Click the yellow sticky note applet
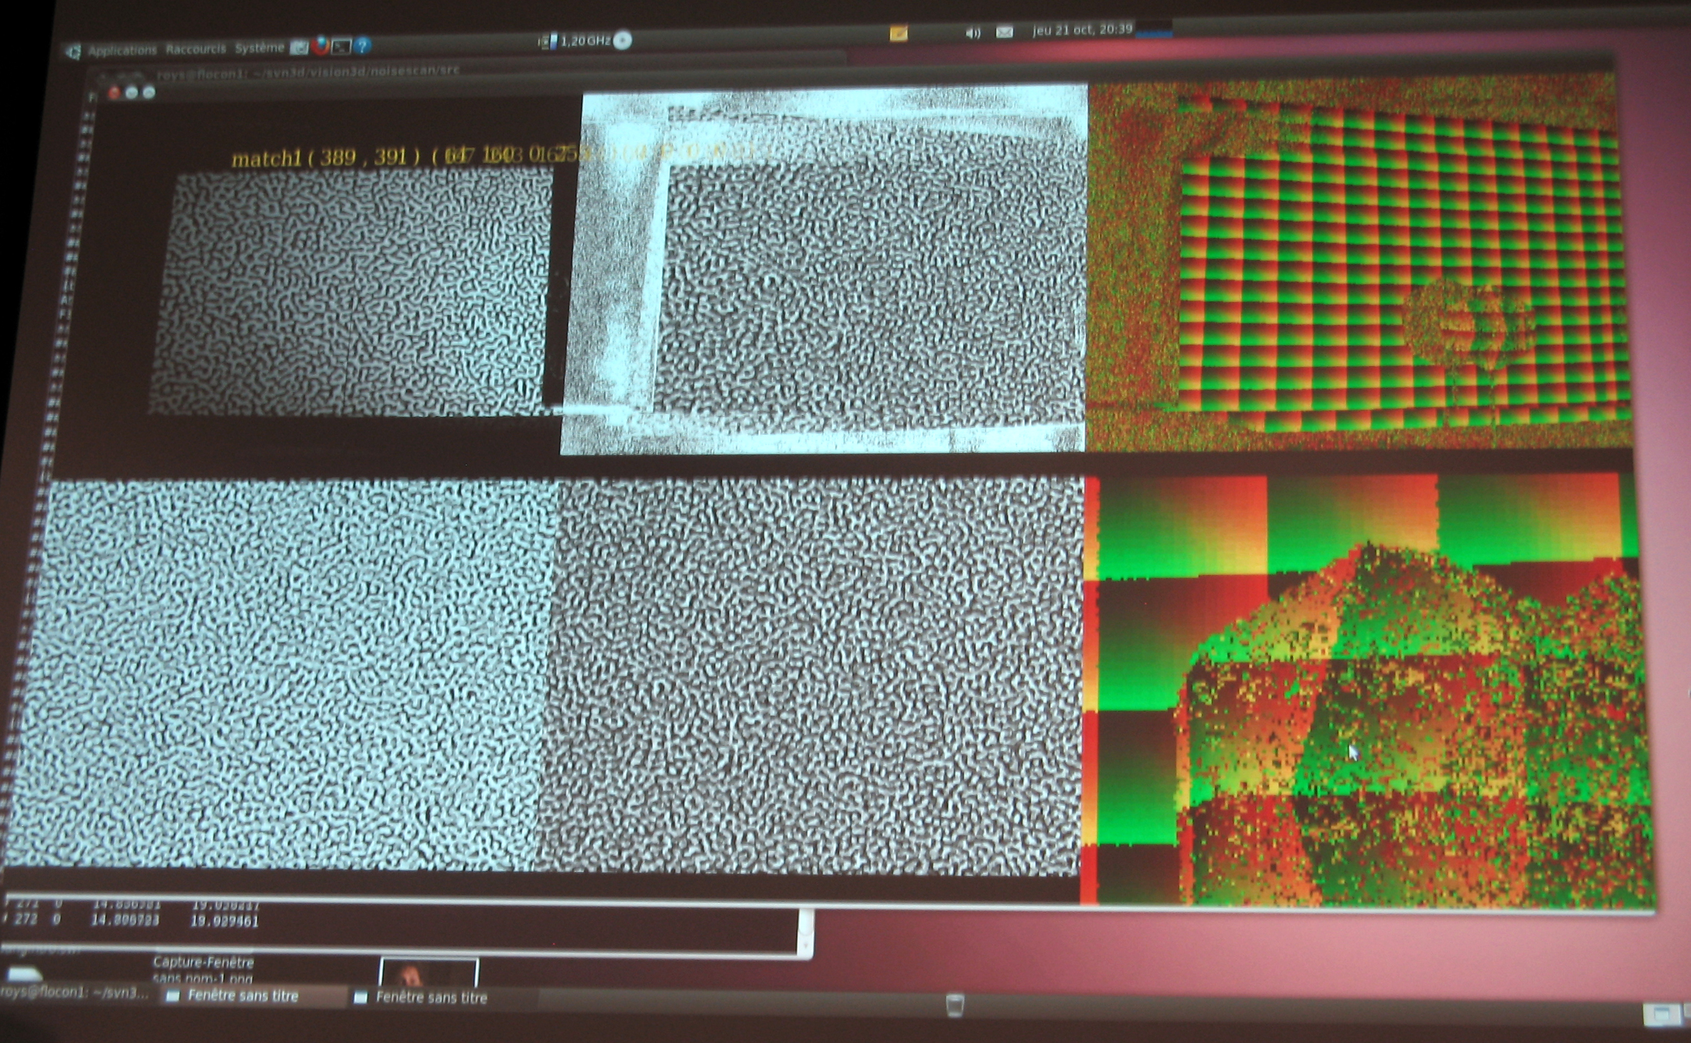The image size is (1691, 1043). click(x=899, y=33)
